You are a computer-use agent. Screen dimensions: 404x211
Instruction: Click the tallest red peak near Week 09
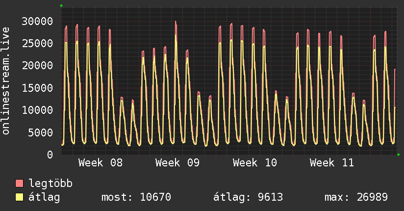coord(176,22)
